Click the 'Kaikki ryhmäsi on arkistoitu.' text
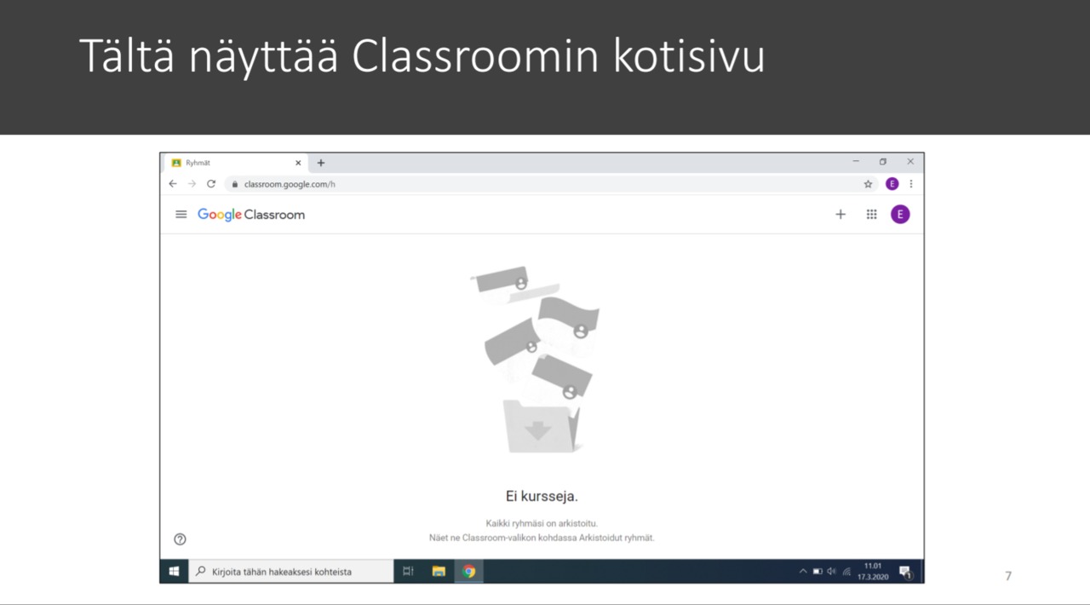1090x605 pixels. (x=542, y=523)
